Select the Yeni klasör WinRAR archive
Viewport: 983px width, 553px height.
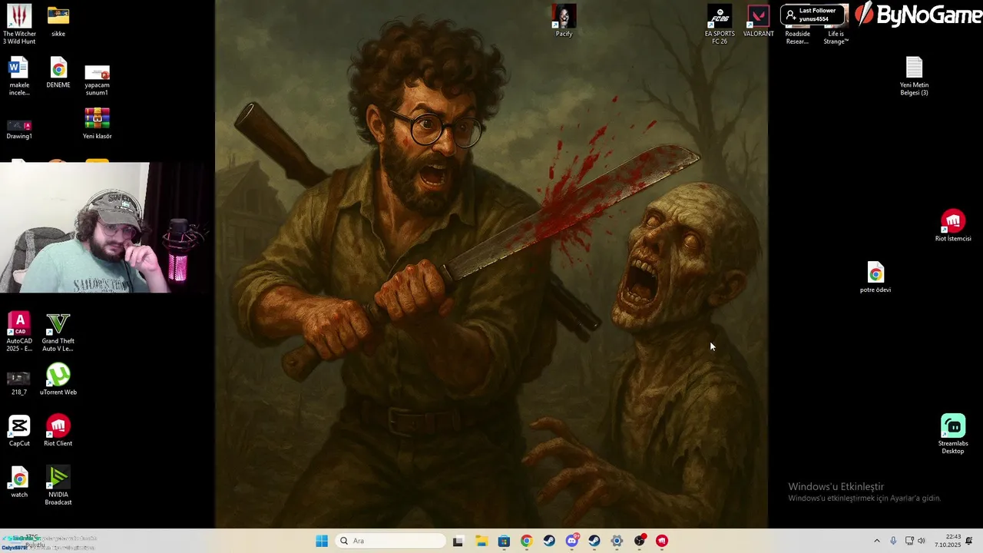pos(97,123)
